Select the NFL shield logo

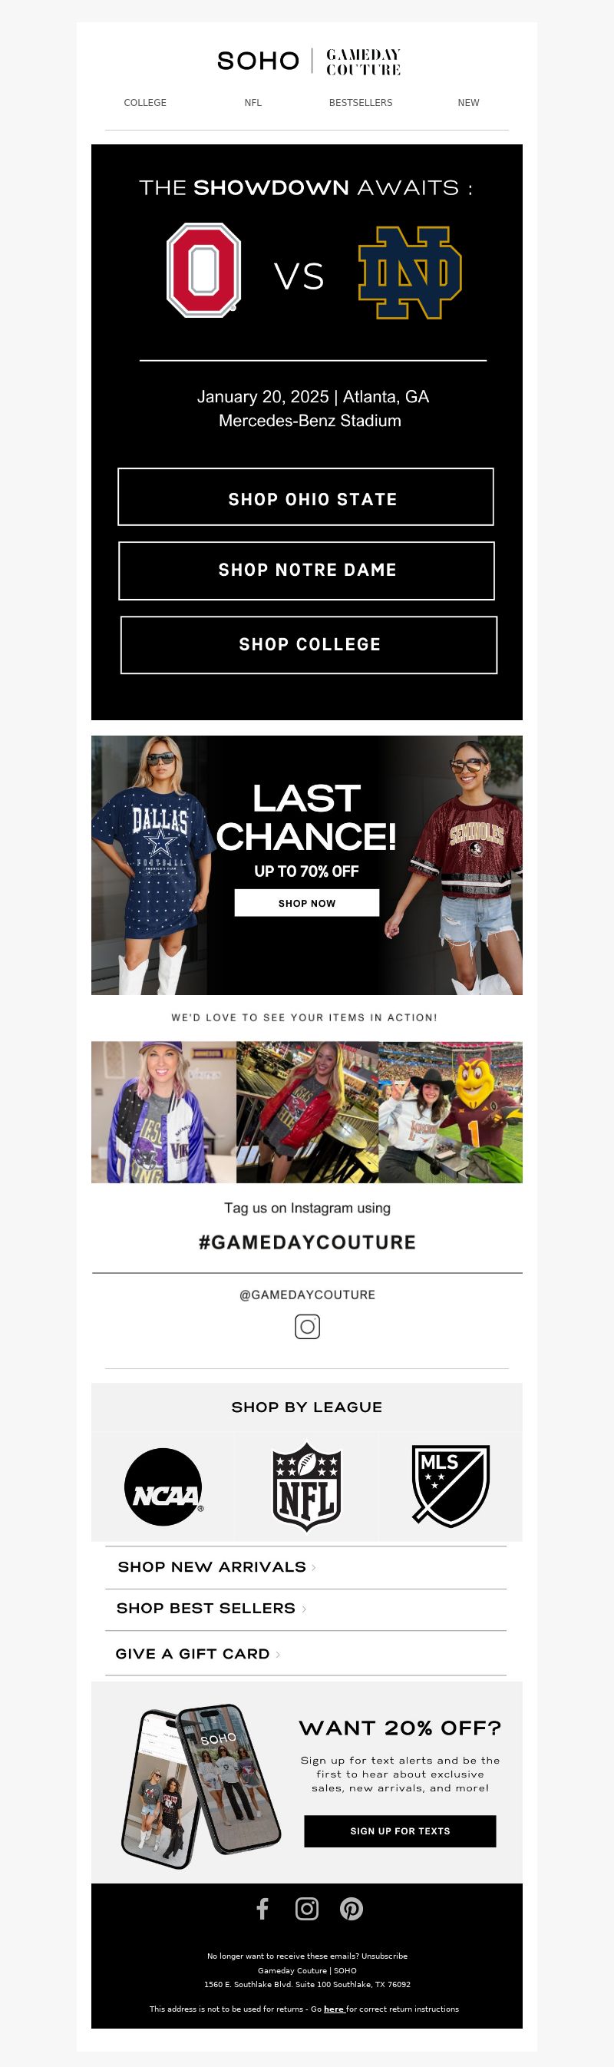[x=307, y=1487]
